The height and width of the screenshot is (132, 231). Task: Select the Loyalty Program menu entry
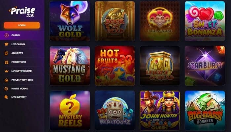(x=22, y=71)
